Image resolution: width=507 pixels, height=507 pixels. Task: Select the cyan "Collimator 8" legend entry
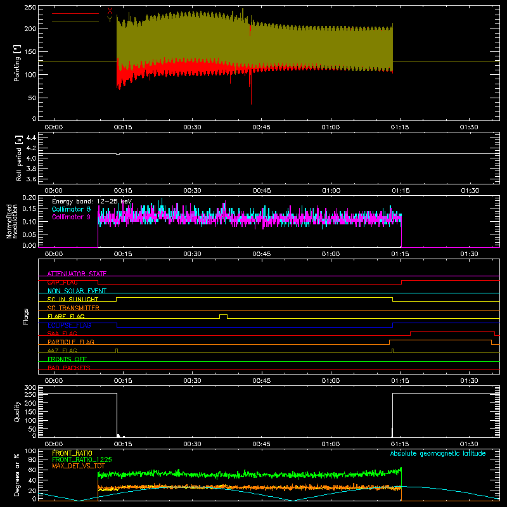[x=71, y=209]
